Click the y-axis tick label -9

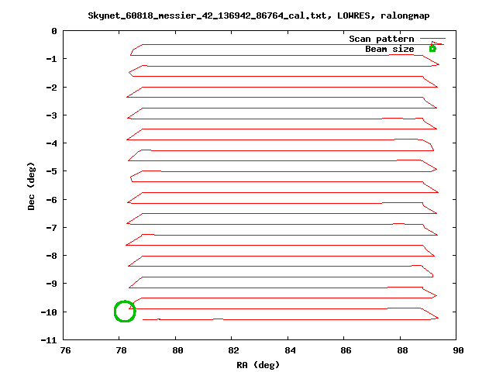coord(52,284)
